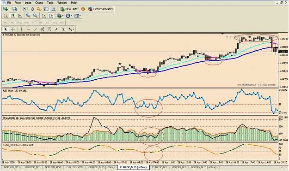This screenshot has width=289, height=171.
Task: Select the Trendline drawing tool
Action: [x=36, y=29]
